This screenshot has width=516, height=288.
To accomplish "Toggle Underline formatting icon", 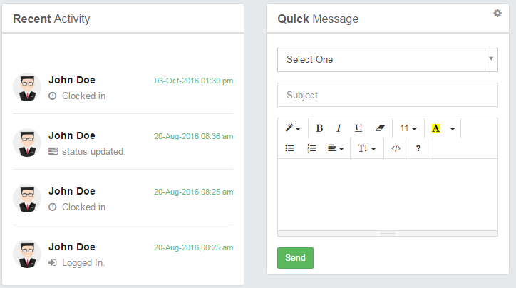I will pos(358,128).
